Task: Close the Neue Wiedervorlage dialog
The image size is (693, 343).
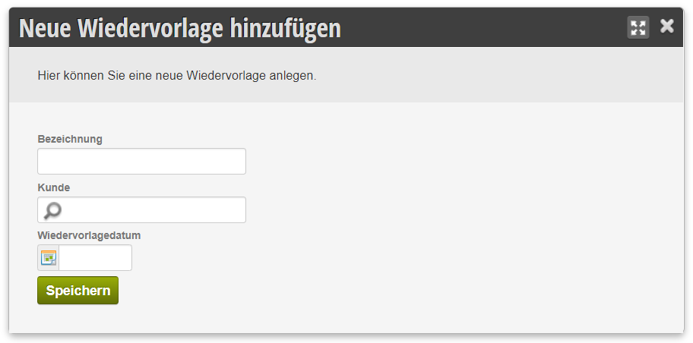Action: (667, 27)
